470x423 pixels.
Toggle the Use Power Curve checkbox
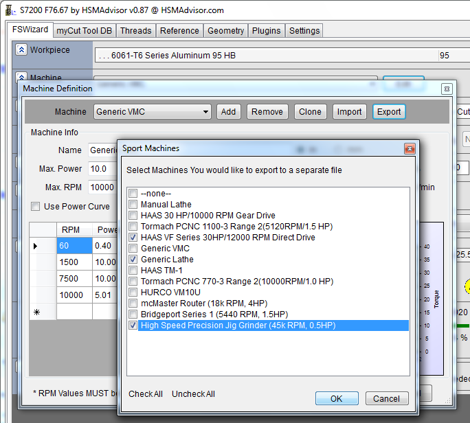35,207
